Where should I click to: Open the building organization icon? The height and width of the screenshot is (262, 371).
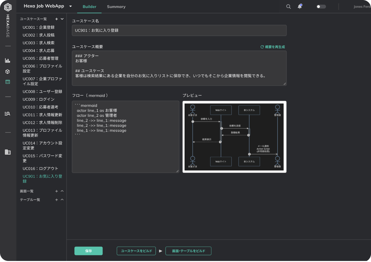[8, 152]
